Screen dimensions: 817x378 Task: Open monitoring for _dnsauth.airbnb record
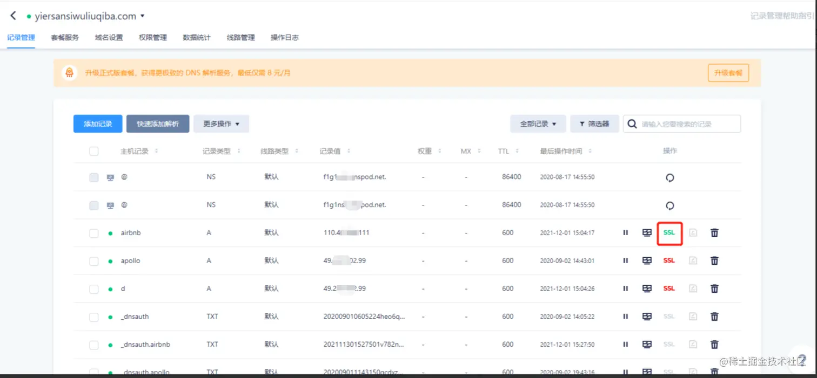647,345
